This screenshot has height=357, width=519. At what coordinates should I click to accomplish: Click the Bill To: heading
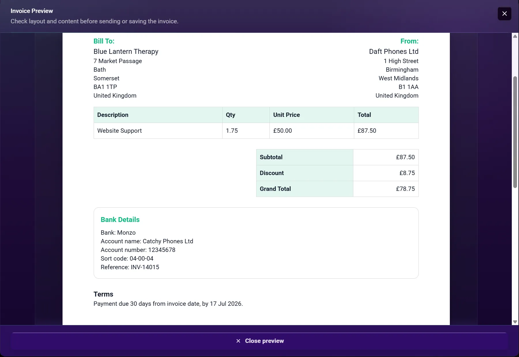pos(104,41)
